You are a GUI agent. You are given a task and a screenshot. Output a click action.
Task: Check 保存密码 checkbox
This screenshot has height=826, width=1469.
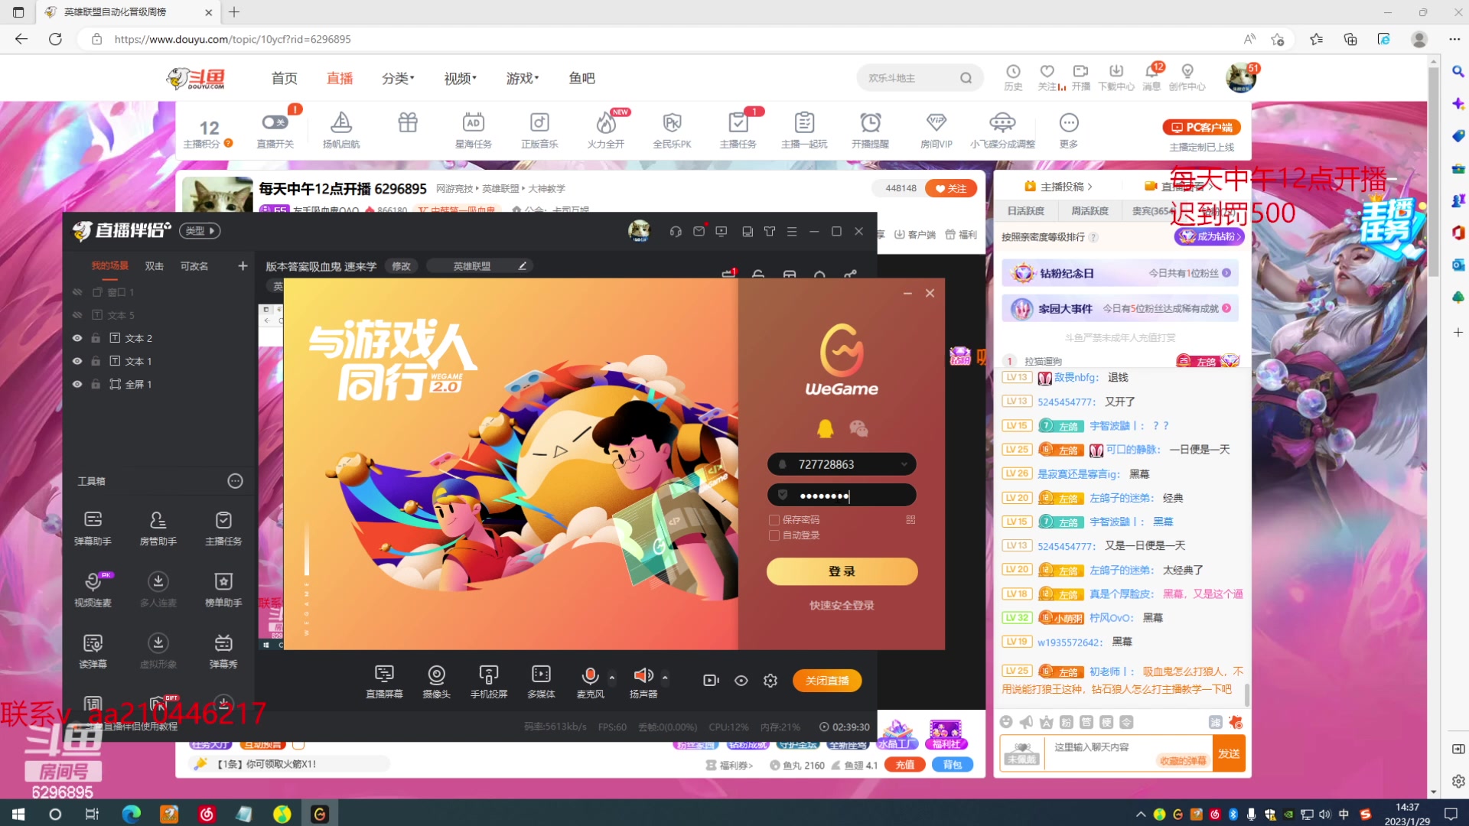[x=774, y=520]
